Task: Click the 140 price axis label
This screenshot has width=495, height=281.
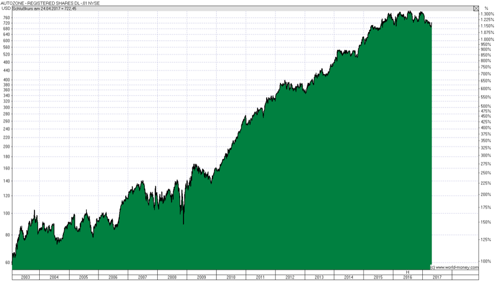Action: [x=7, y=181]
